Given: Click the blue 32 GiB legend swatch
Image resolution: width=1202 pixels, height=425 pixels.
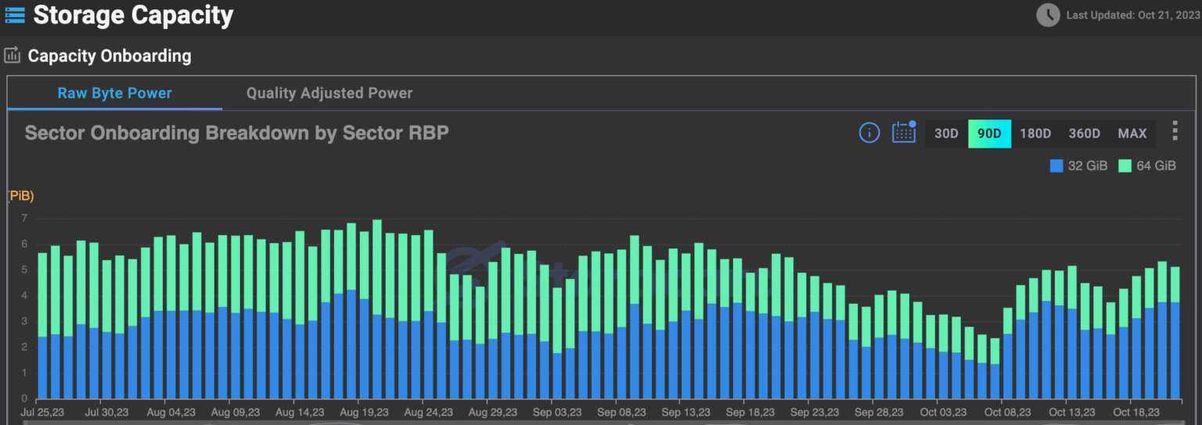Looking at the screenshot, I should pos(1056,166).
